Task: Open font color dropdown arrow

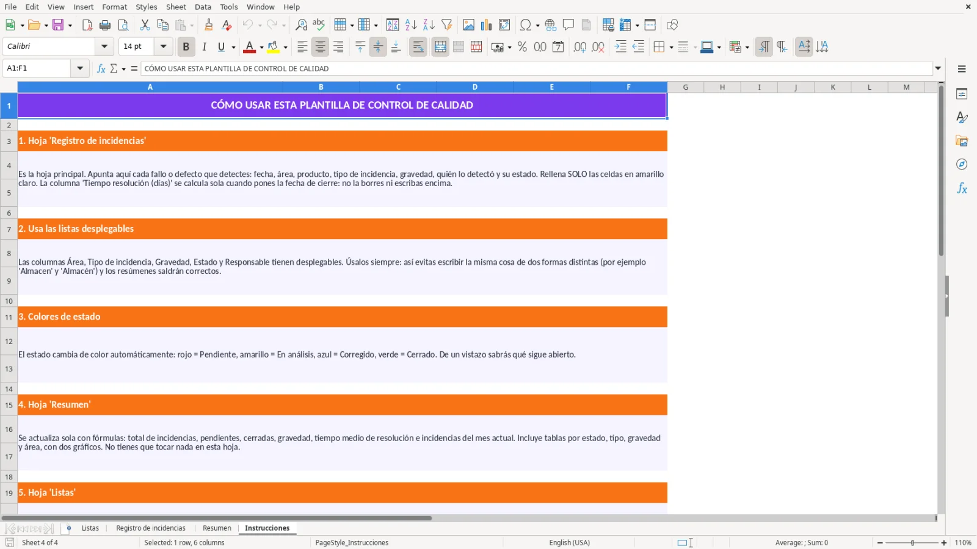Action: coord(261,47)
